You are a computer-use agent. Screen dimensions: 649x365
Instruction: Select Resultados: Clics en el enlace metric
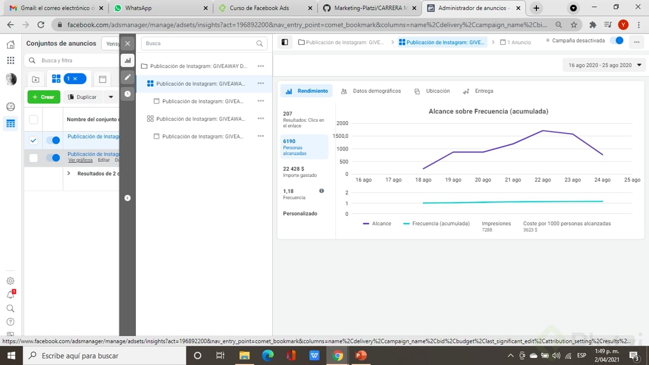(x=304, y=120)
